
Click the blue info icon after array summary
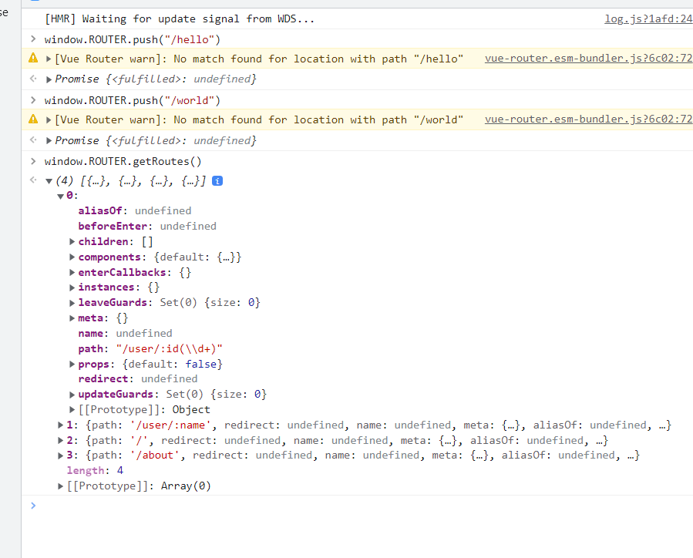click(x=217, y=180)
